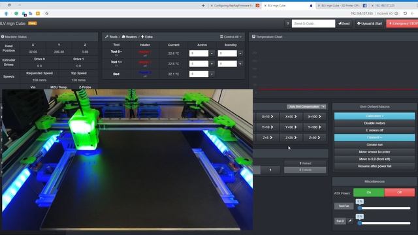Click the Tool 1 name link
Screen dimensions: 418x235
click(116, 62)
